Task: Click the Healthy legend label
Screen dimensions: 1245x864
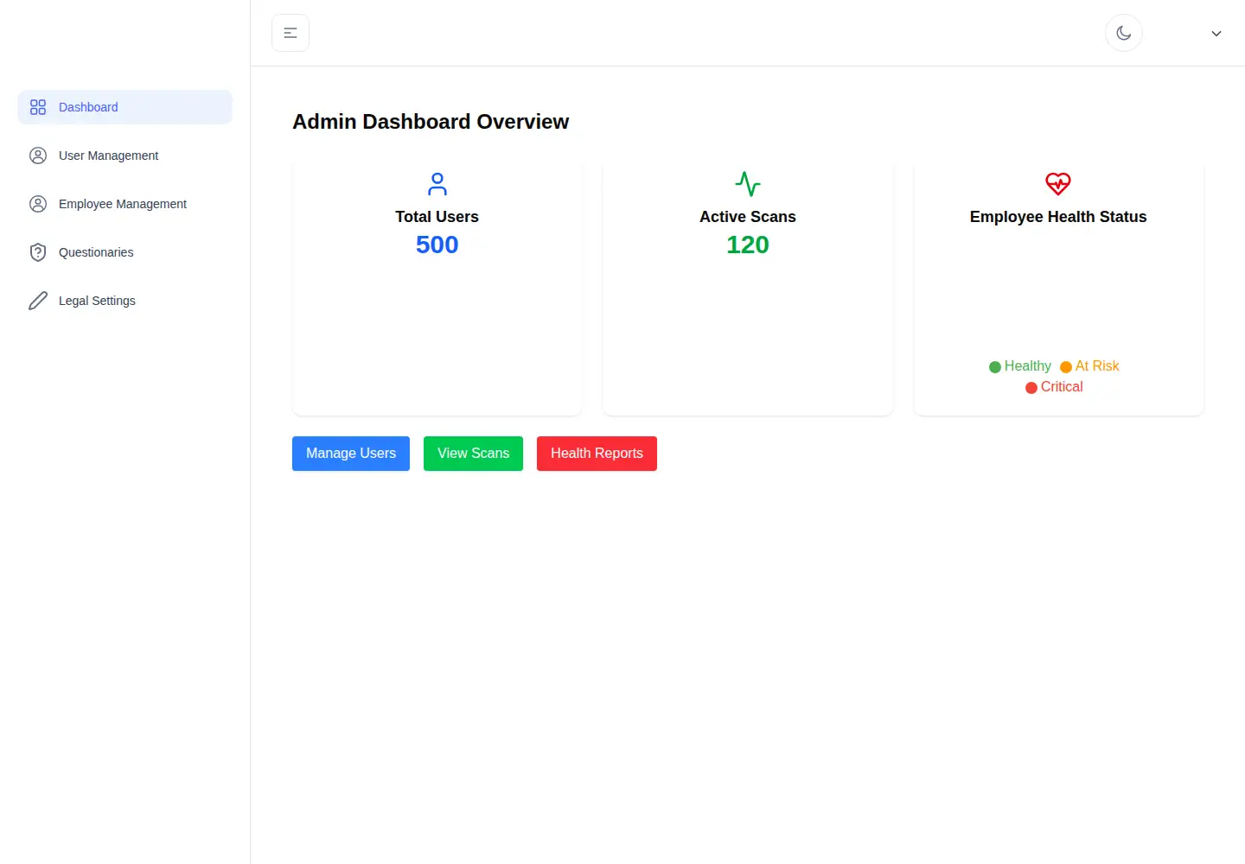Action: [x=1027, y=366]
